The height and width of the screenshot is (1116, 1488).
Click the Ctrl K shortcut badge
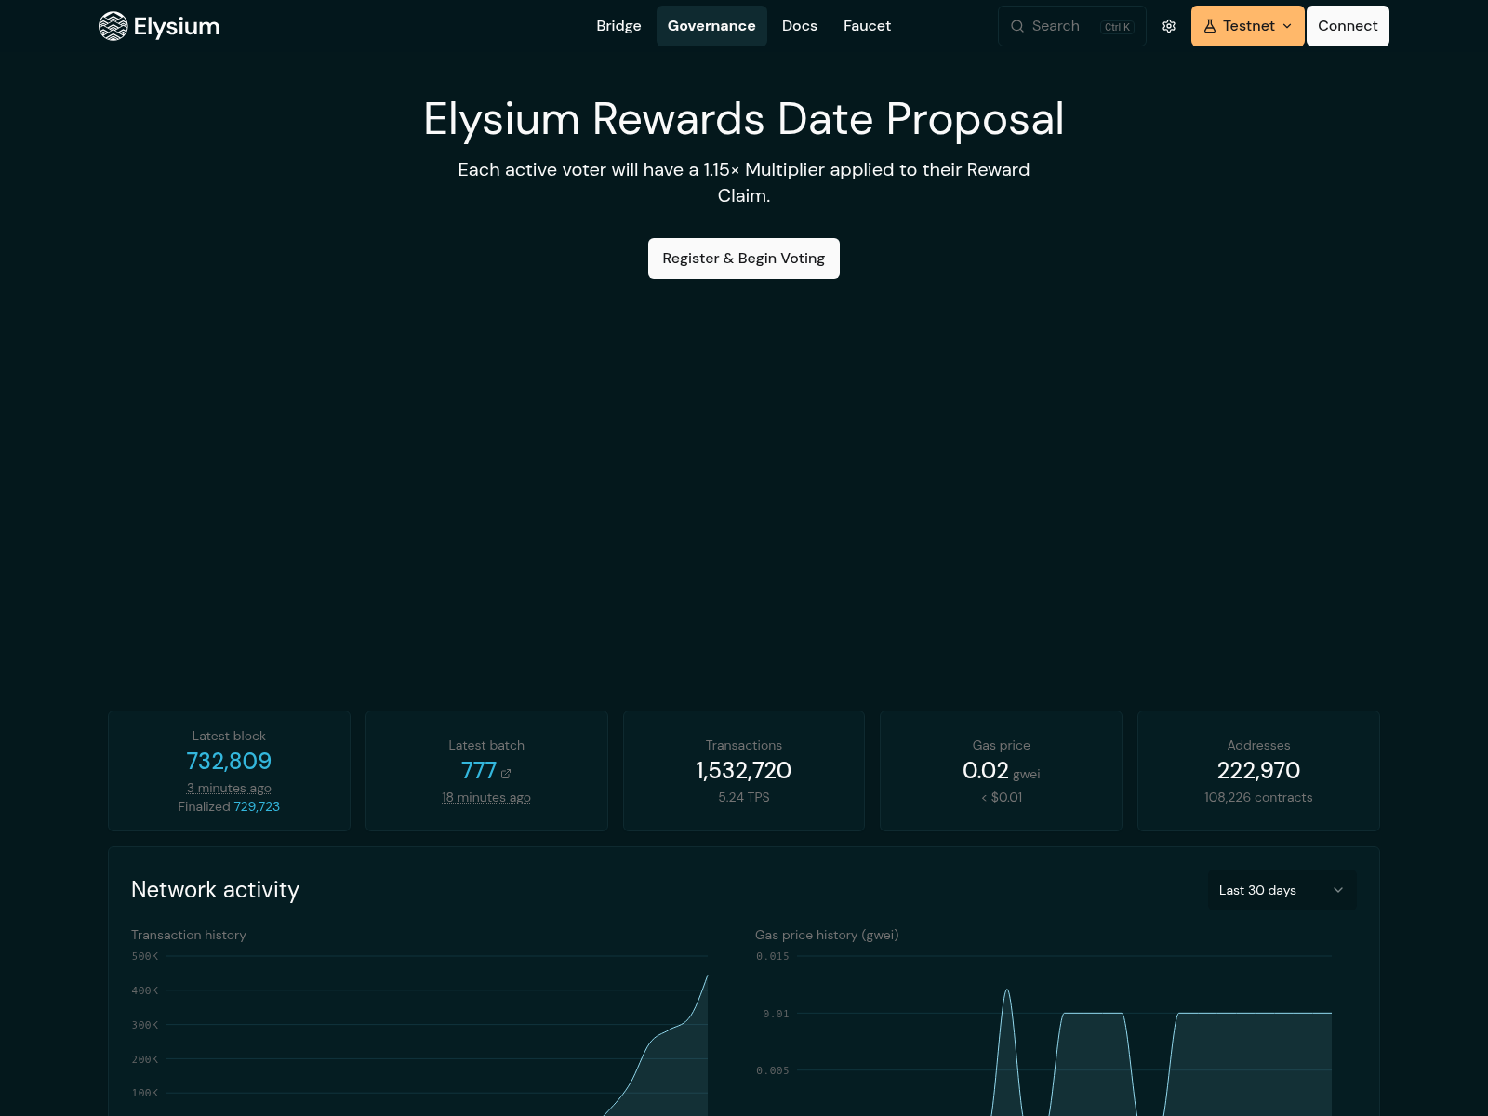[1117, 27]
